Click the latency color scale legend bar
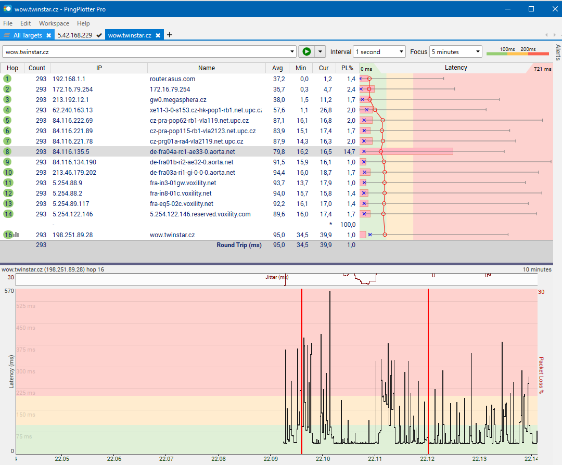The height and width of the screenshot is (465, 562). click(x=517, y=53)
